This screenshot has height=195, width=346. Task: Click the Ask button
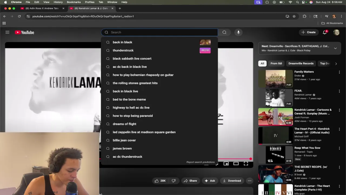(x=210, y=181)
